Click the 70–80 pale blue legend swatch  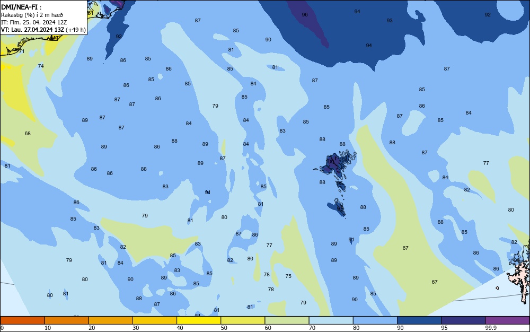pos(331,320)
